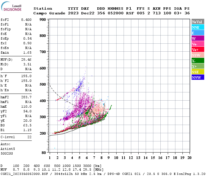
Task: Click the day number 356
Action: pyautogui.click(x=101, y=13)
